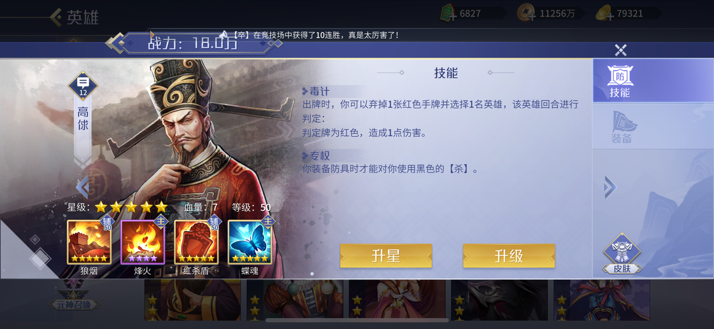The image size is (714, 329).
Task: Open the 蝶魂 butterfly icon
Action: point(250,242)
